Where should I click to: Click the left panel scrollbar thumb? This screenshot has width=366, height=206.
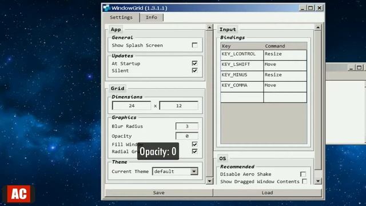[x=209, y=104]
